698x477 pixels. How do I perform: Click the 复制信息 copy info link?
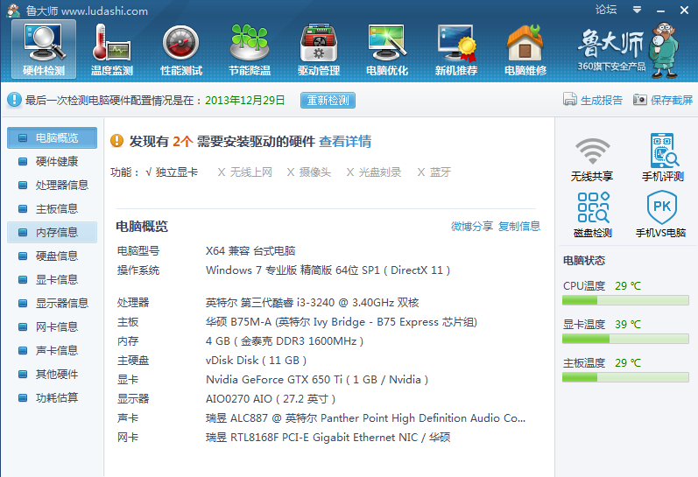pos(519,226)
